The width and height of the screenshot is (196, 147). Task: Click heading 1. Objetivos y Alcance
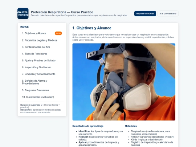click(92, 28)
